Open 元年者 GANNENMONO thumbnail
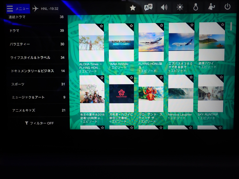The height and width of the screenshot is (179, 239). click(122, 94)
